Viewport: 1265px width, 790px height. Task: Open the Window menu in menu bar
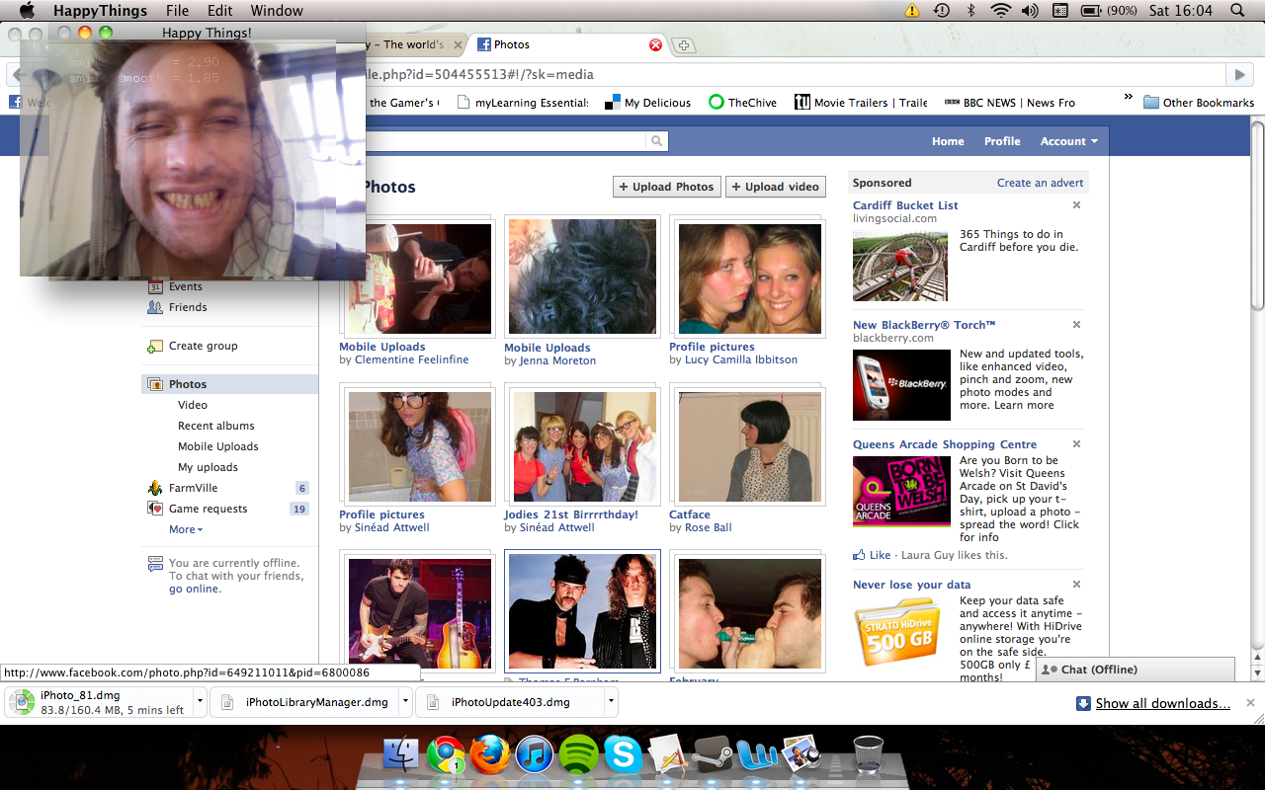coord(277,11)
